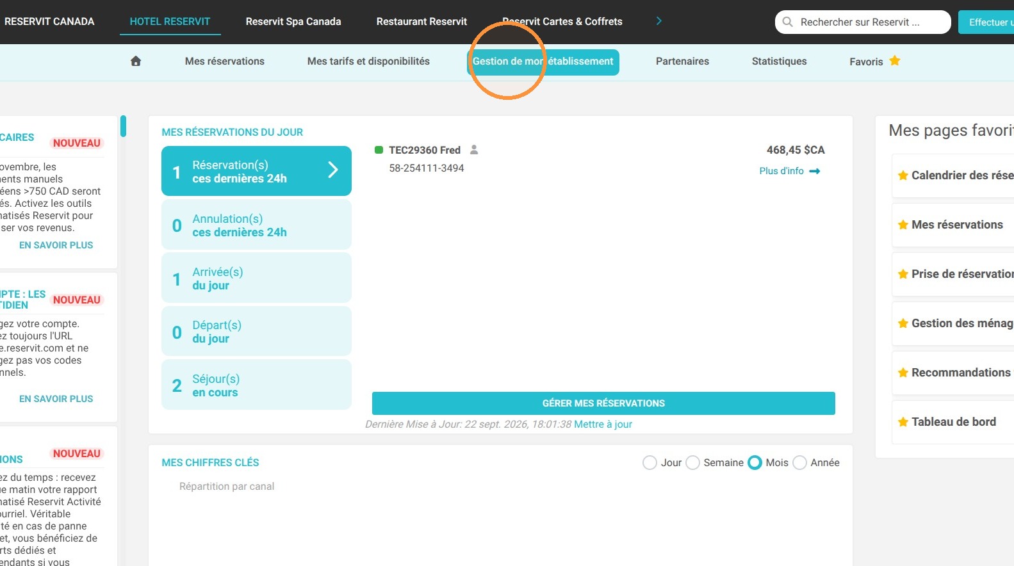Click reservation TEC29360 Fred

[425, 150]
